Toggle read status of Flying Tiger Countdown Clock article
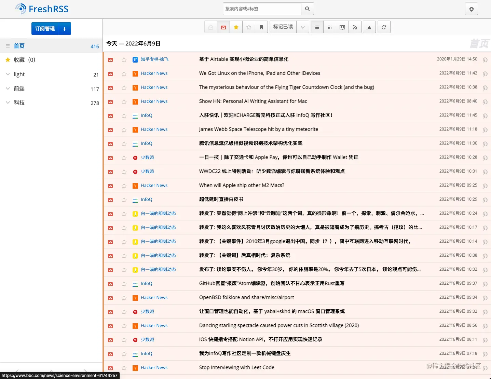This screenshot has width=491, height=379. 110,88
